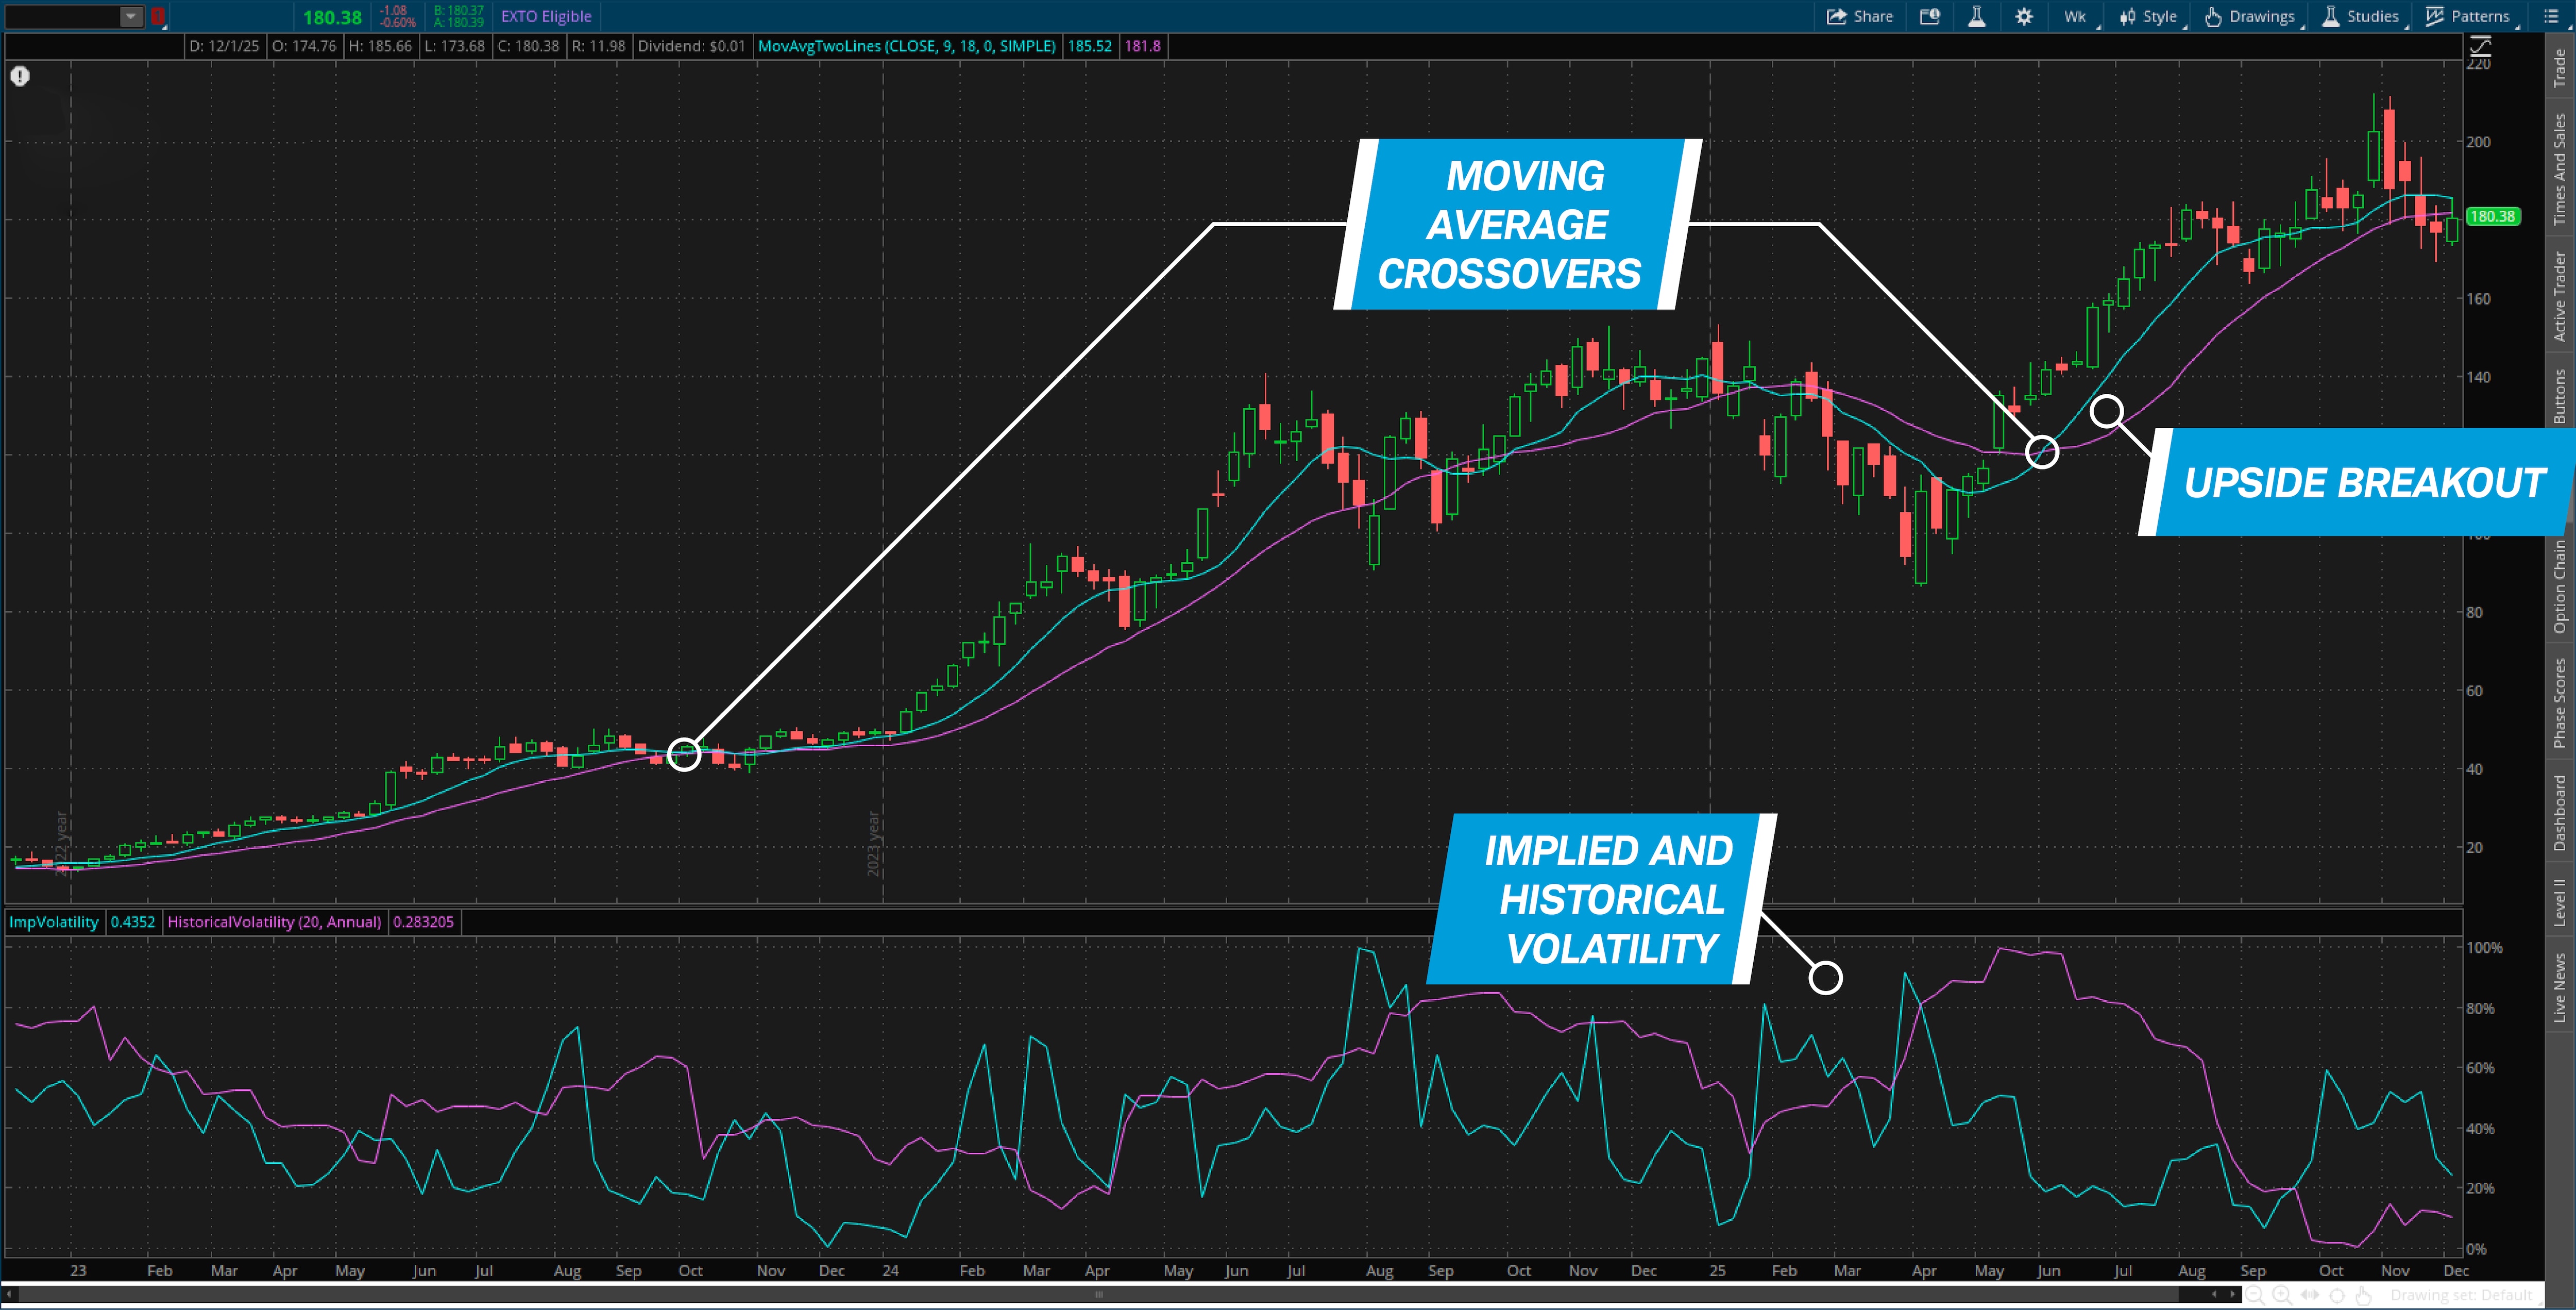Click the exclamation warning icon on the chart

(19, 77)
